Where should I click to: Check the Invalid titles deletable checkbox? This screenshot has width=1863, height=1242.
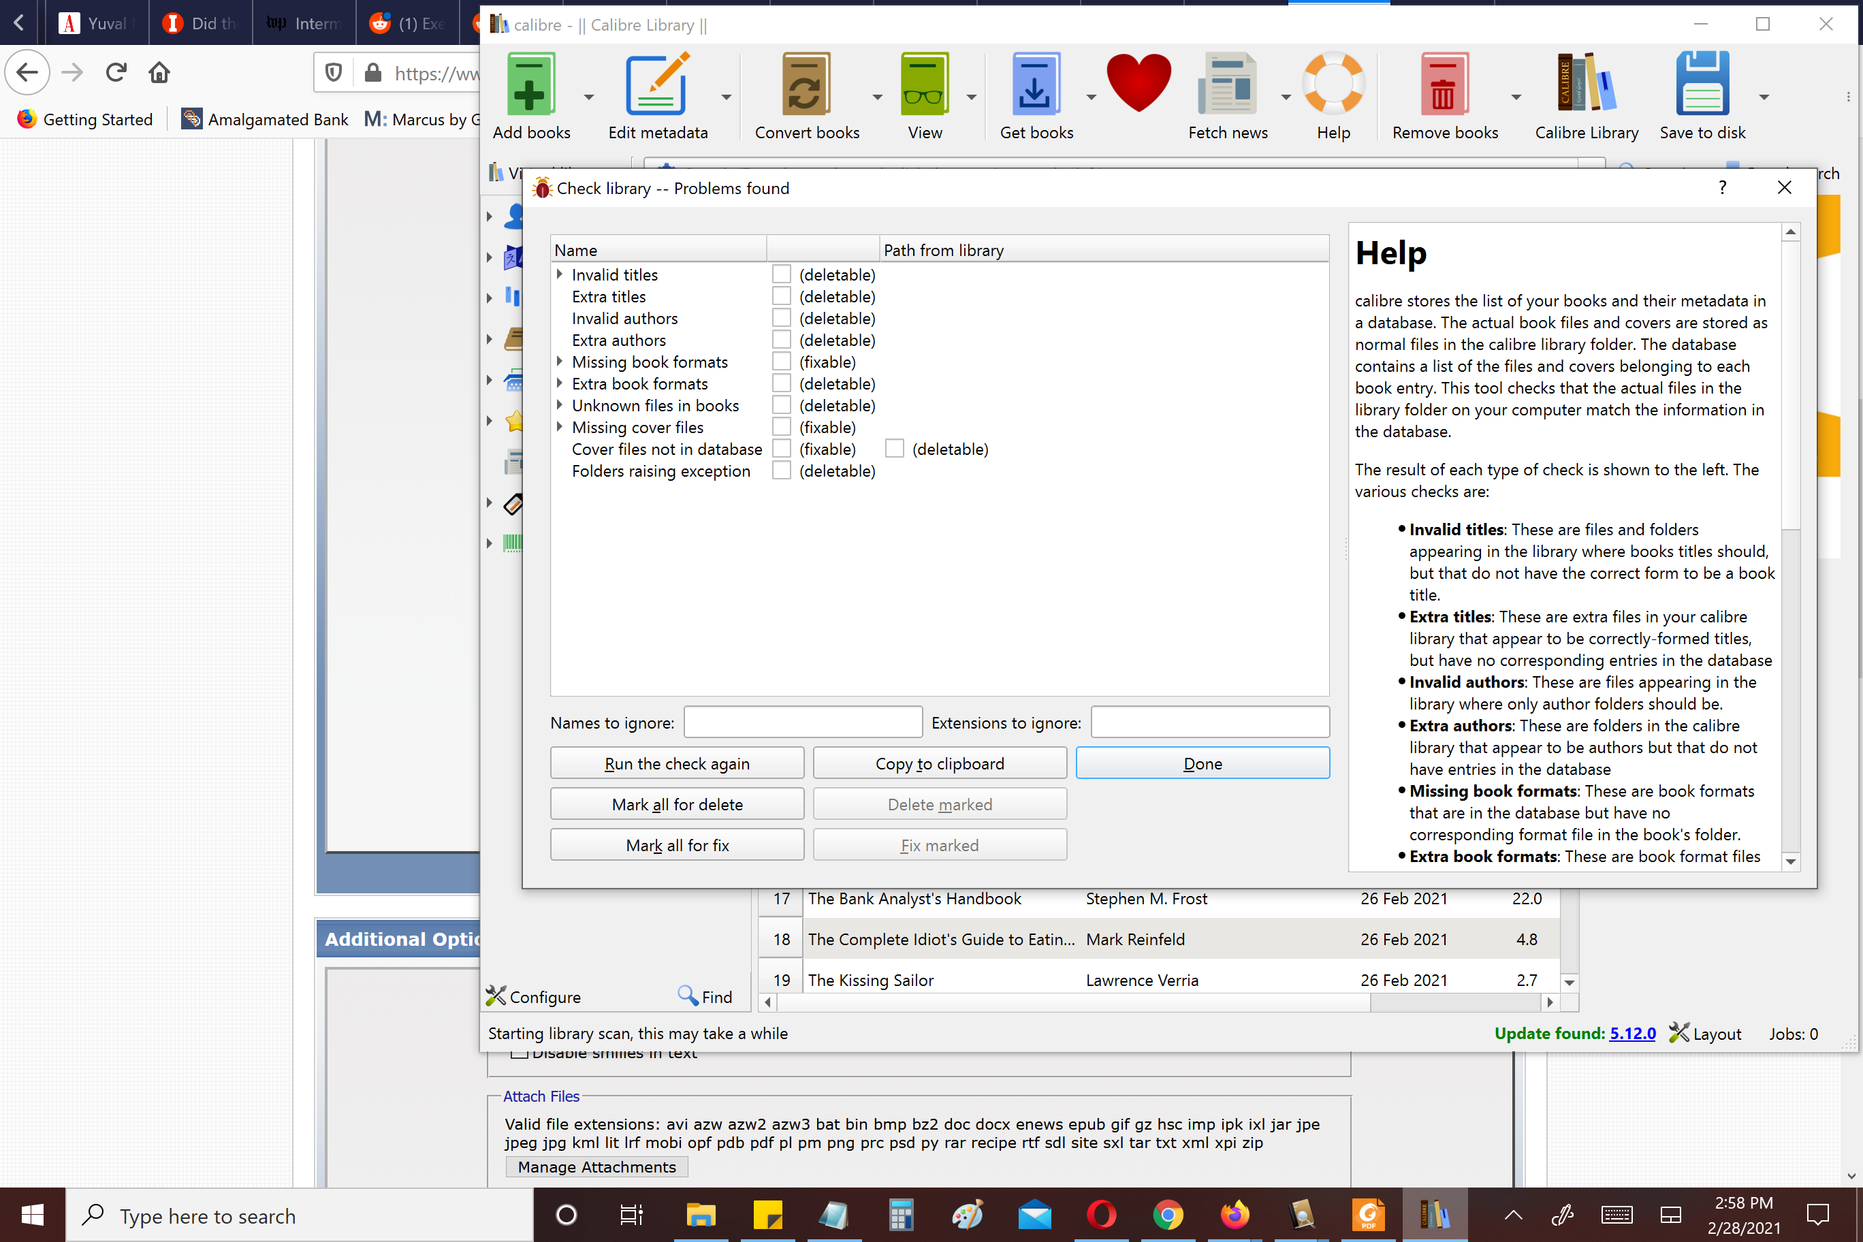point(781,274)
